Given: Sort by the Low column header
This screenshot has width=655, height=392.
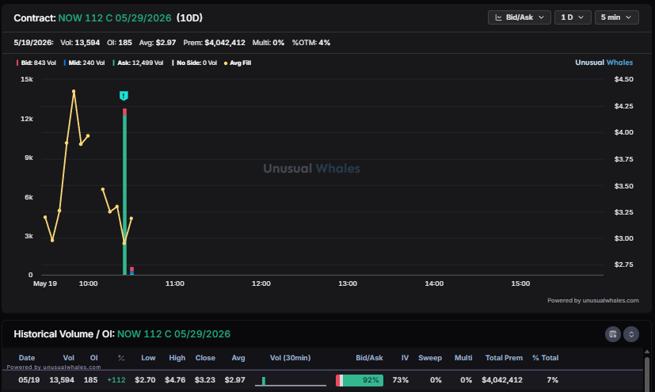Looking at the screenshot, I should [x=148, y=358].
